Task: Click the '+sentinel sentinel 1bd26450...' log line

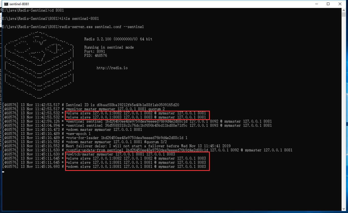Action: coord(137,121)
